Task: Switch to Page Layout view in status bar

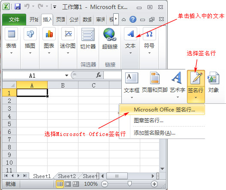Action: (68, 184)
